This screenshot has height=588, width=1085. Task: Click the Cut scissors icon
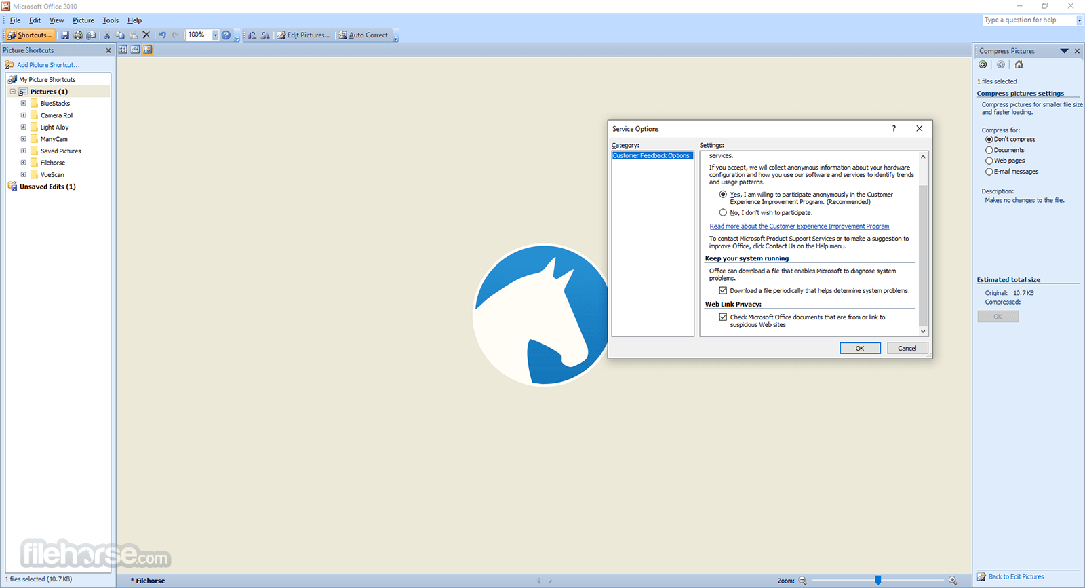(107, 35)
